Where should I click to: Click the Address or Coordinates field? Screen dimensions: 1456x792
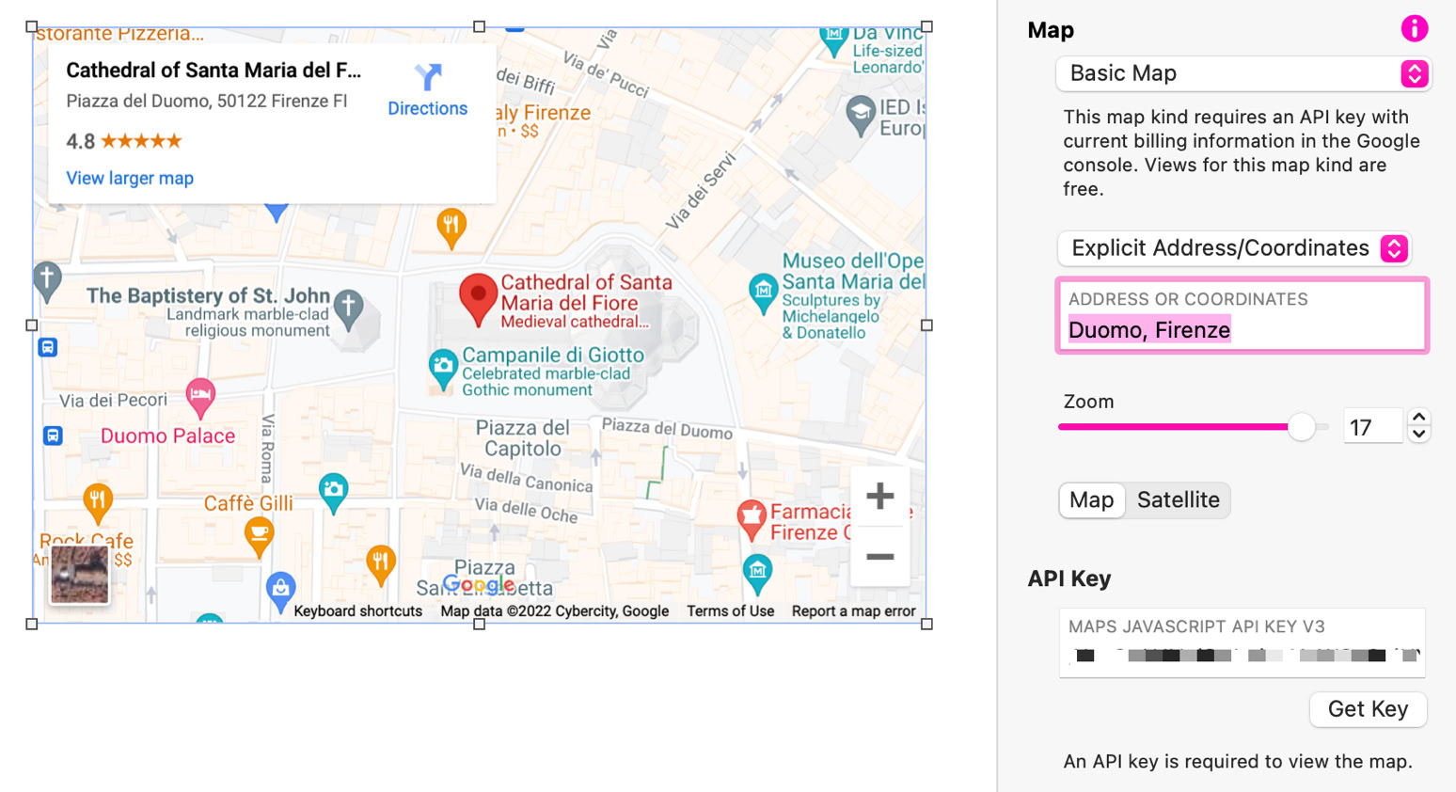1242,329
